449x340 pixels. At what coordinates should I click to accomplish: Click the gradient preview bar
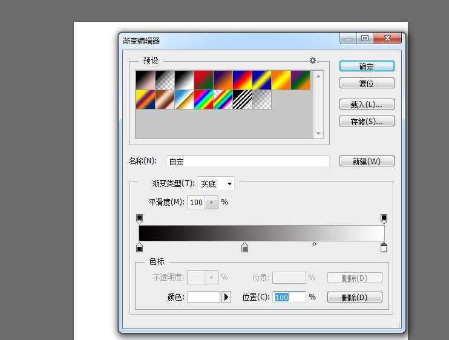point(261,233)
